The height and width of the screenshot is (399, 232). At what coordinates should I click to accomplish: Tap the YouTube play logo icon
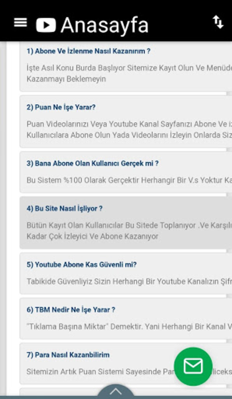click(46, 25)
